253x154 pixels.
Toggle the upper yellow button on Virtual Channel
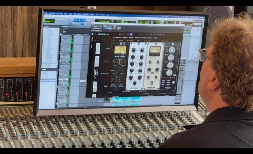119,61
